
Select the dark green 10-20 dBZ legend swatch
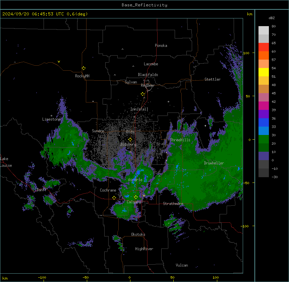pos(264,148)
